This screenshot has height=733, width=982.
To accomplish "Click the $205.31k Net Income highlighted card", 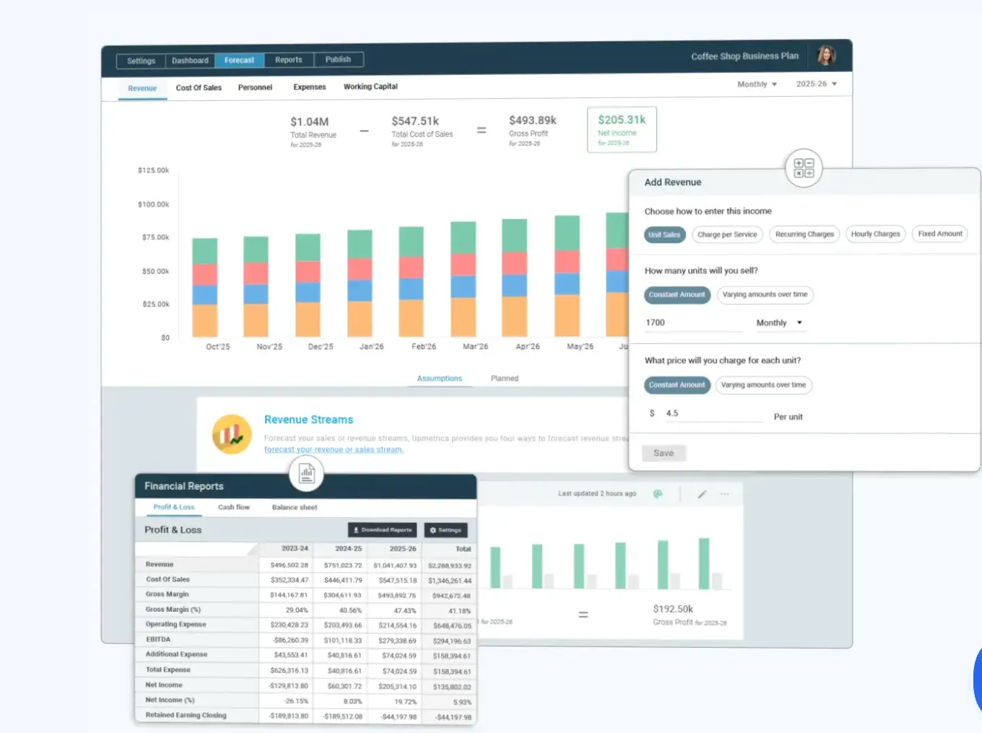I will pos(622,130).
